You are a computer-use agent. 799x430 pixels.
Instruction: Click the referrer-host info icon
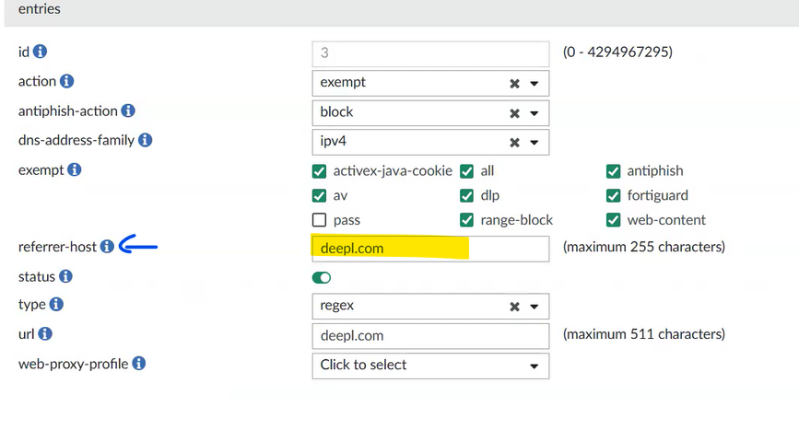coord(107,247)
